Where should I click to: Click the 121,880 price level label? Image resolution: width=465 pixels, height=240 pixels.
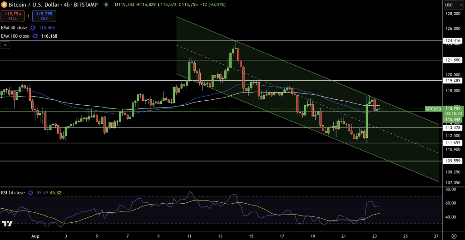tap(453, 60)
